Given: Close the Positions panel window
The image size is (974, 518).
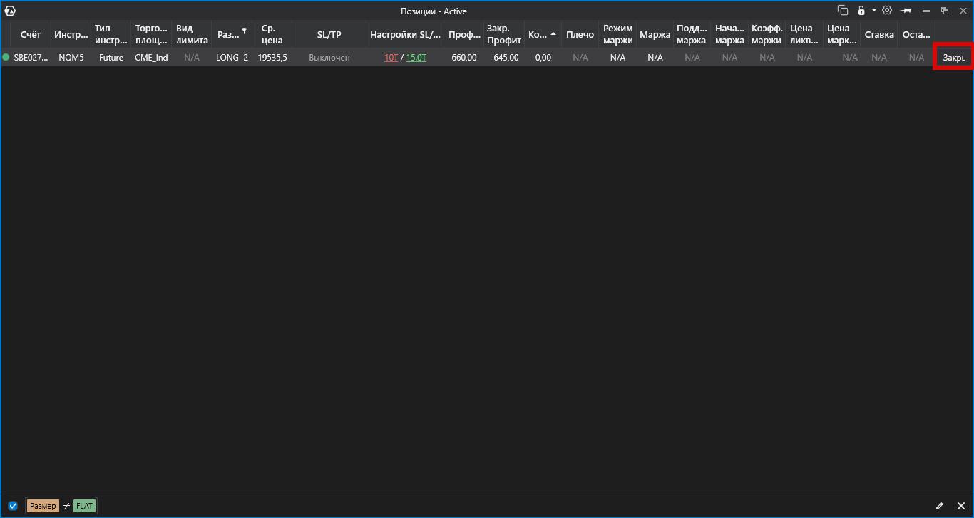Looking at the screenshot, I should (x=963, y=11).
